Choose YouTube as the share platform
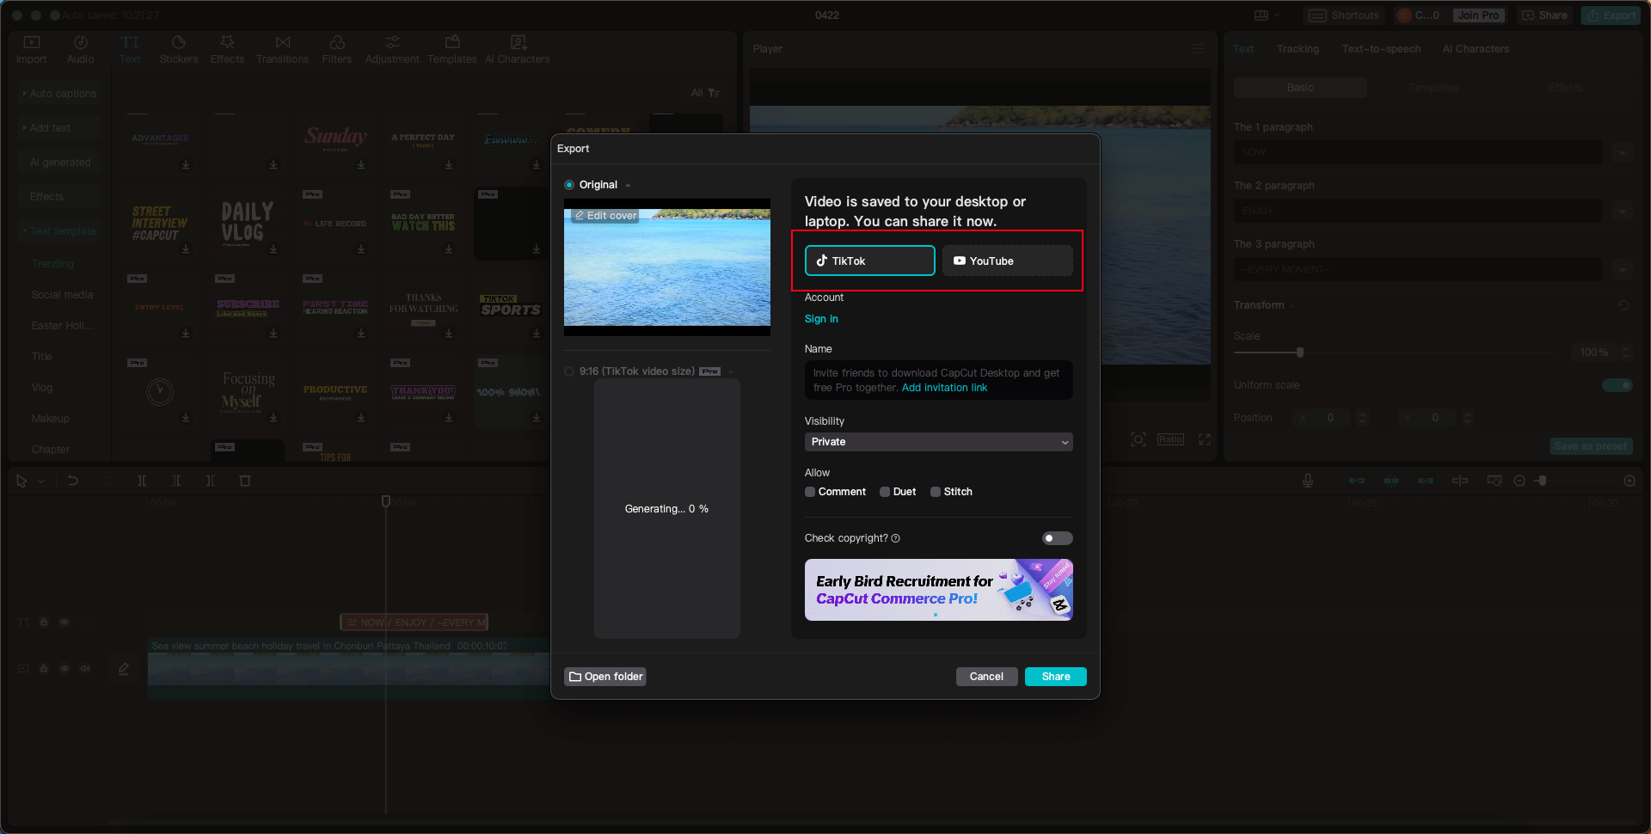1651x834 pixels. (x=1008, y=261)
